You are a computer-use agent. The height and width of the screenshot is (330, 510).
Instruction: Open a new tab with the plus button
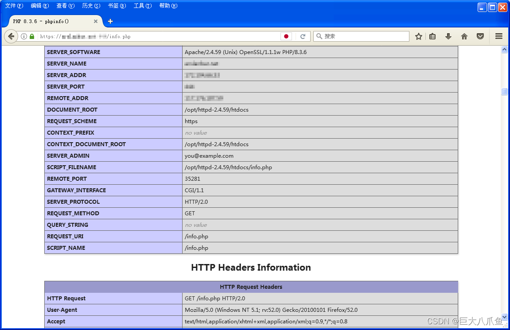(110, 21)
